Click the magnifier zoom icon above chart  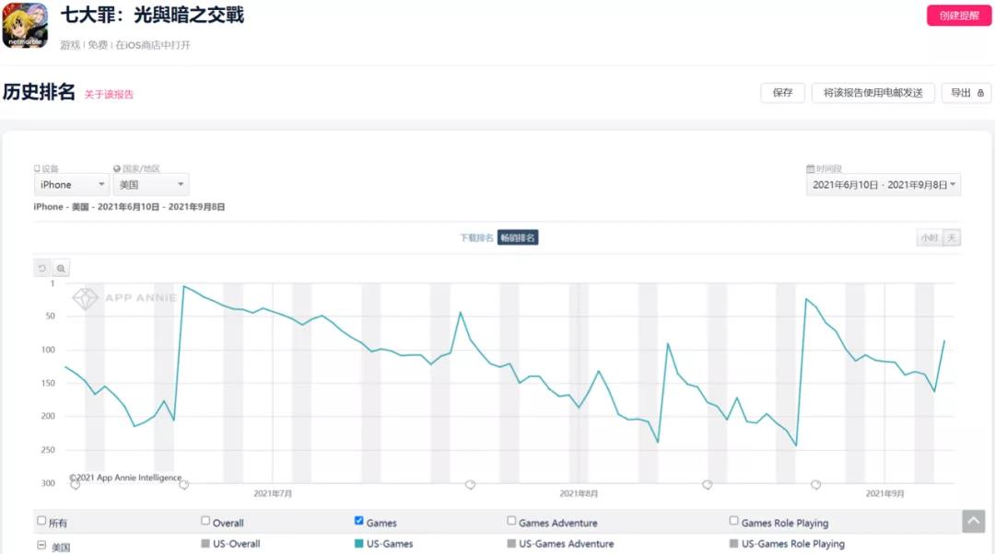tap(61, 269)
